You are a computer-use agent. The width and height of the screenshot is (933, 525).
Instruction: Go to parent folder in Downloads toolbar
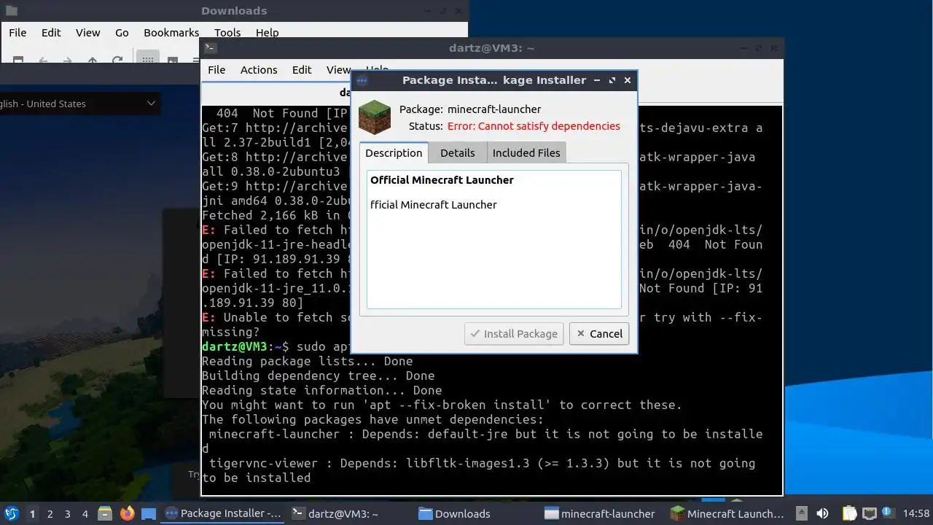click(x=92, y=61)
